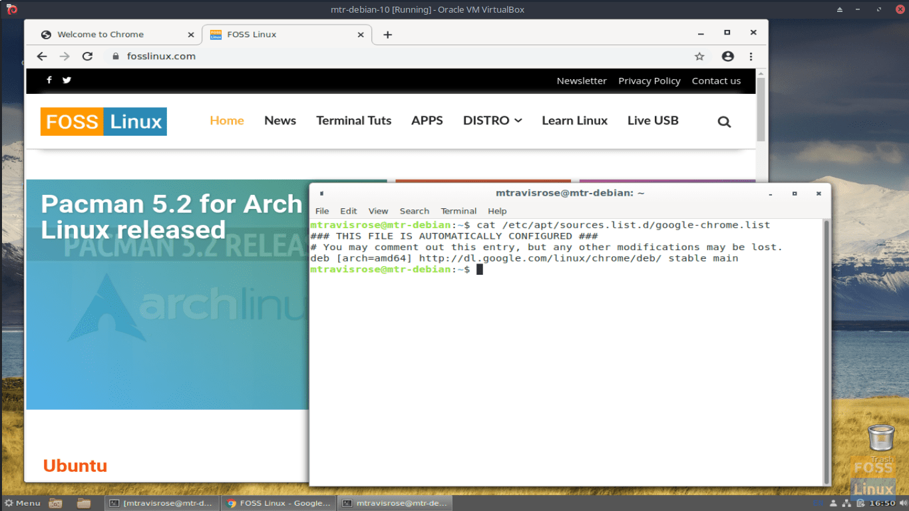The width and height of the screenshot is (909, 511).
Task: Select the FOSS Linux browser tab
Action: click(x=286, y=35)
